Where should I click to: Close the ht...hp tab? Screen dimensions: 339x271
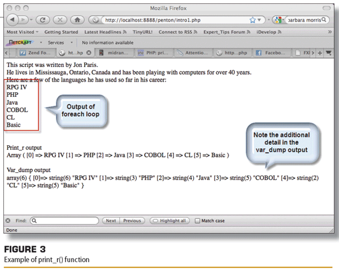(89, 53)
